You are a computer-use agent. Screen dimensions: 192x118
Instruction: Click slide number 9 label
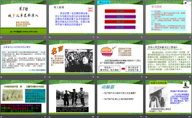(45, 117)
